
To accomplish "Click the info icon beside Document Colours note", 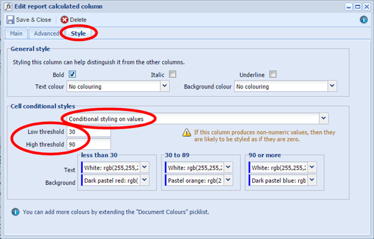I will coord(16,212).
